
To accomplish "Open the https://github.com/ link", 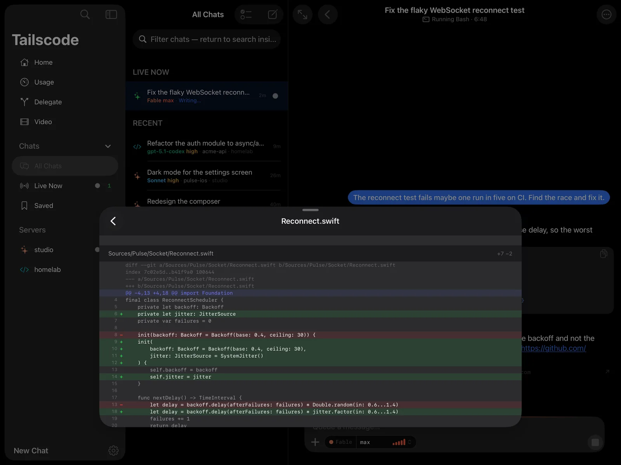I will tap(553, 348).
